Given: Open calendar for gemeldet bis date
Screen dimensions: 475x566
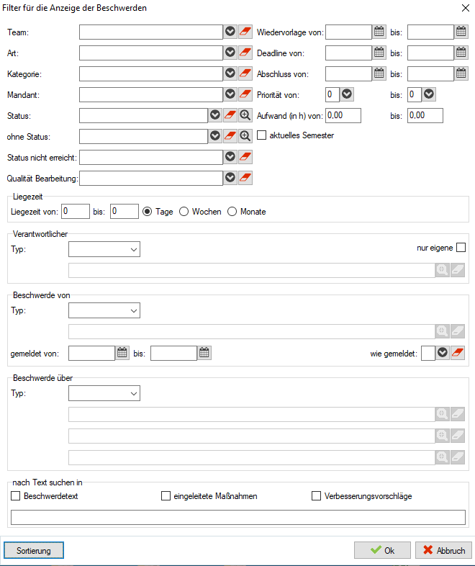Looking at the screenshot, I should coord(204,353).
